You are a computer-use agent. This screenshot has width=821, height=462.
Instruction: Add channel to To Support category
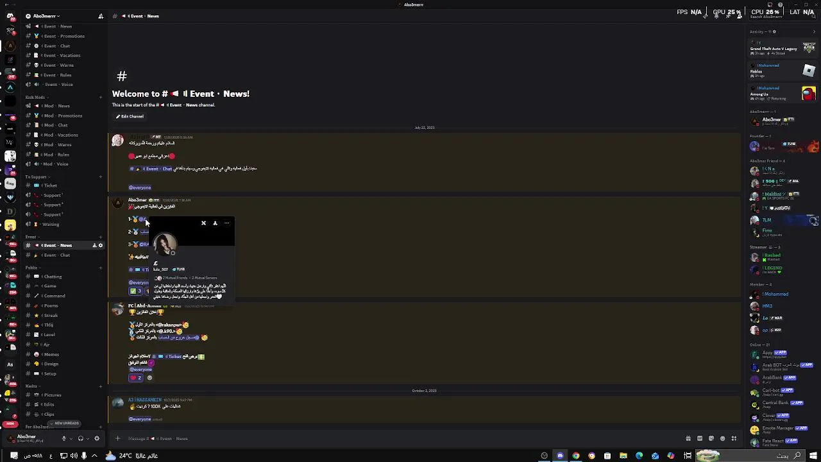(x=101, y=176)
